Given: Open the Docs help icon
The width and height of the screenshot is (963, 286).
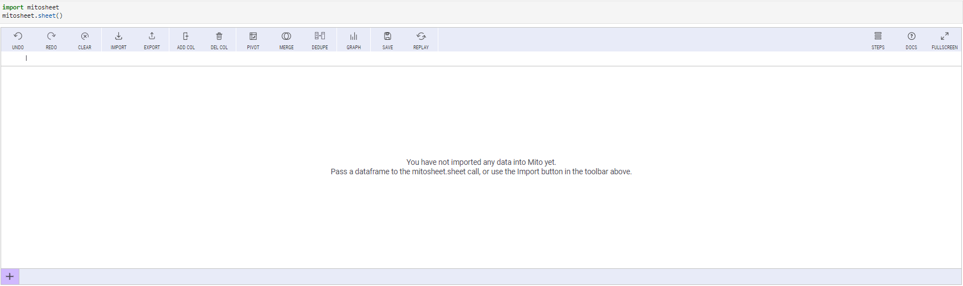Looking at the screenshot, I should [912, 40].
